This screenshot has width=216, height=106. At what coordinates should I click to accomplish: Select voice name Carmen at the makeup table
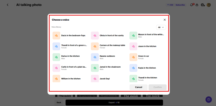point(112,45)
